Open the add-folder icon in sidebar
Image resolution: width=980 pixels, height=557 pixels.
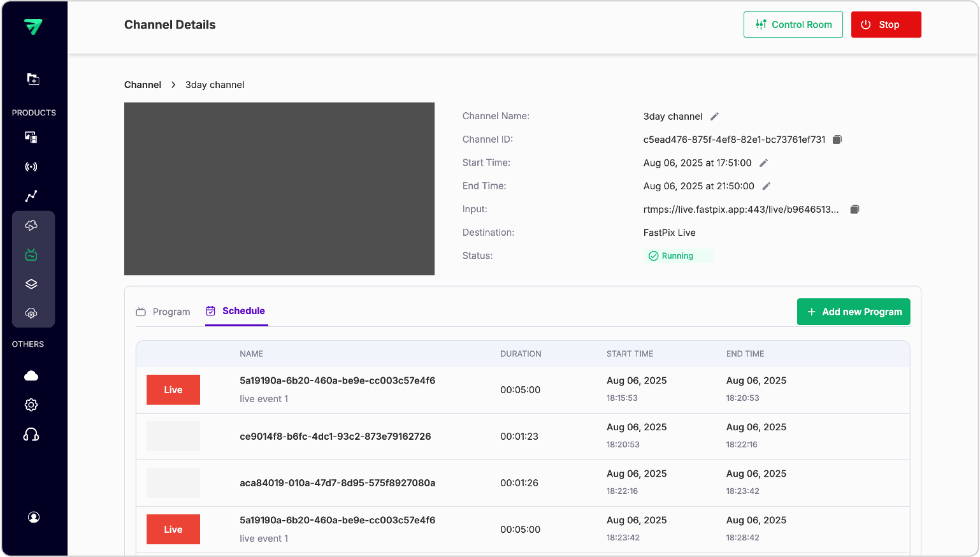pyautogui.click(x=33, y=79)
